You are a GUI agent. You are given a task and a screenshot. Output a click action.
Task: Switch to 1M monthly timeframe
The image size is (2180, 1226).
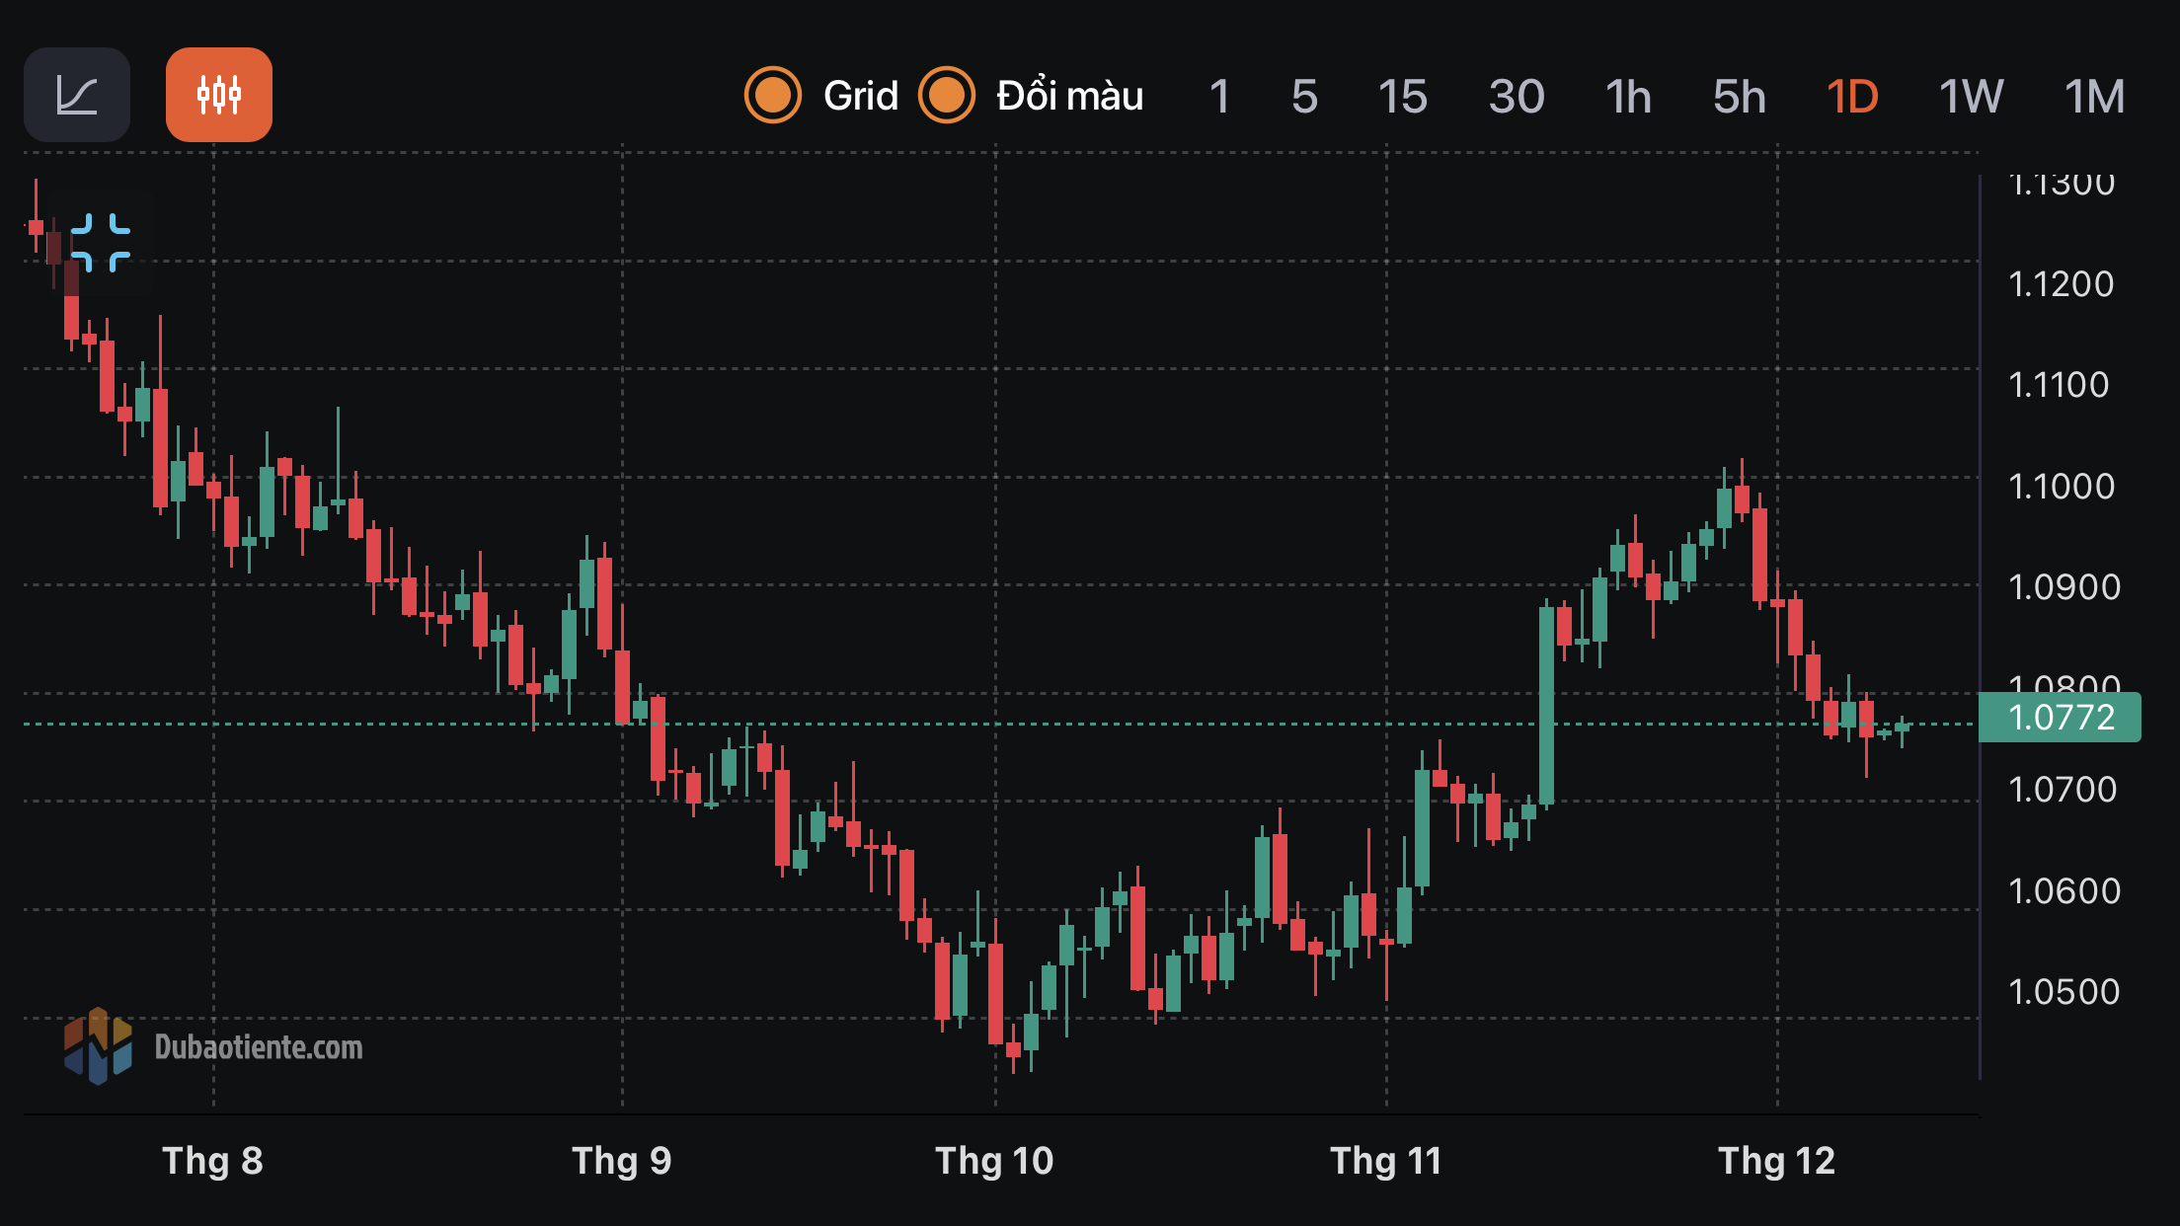(2094, 97)
